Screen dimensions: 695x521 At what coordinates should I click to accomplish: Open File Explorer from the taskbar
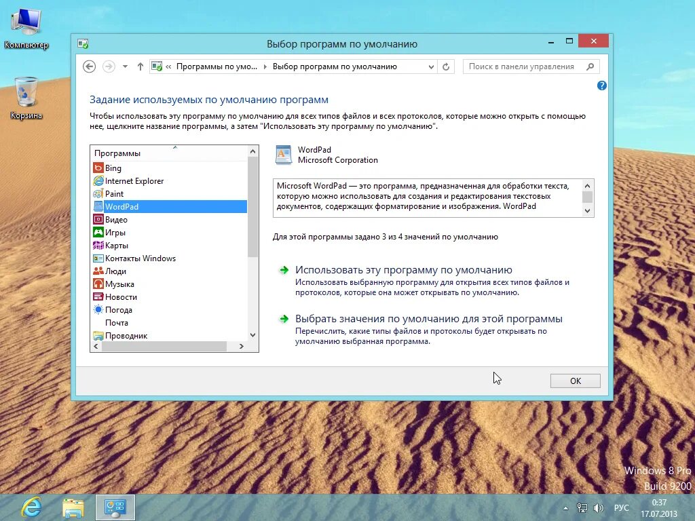[x=73, y=507]
